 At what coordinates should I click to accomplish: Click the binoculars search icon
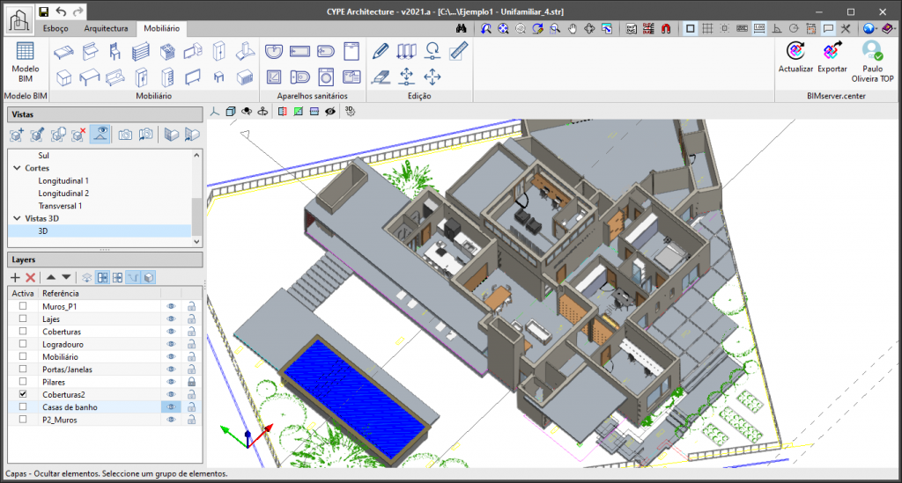point(461,29)
